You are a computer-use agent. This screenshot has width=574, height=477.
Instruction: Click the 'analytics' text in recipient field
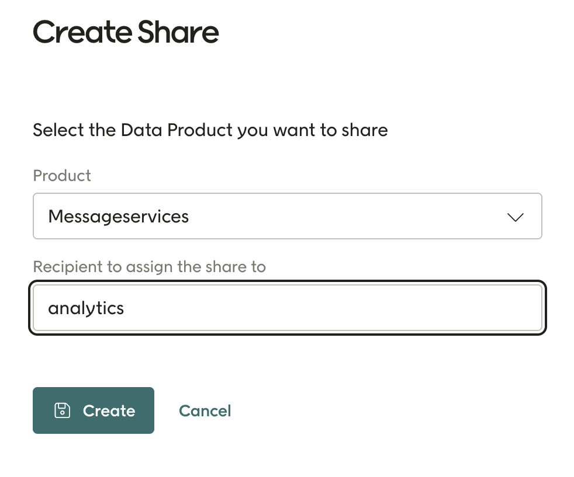86,308
